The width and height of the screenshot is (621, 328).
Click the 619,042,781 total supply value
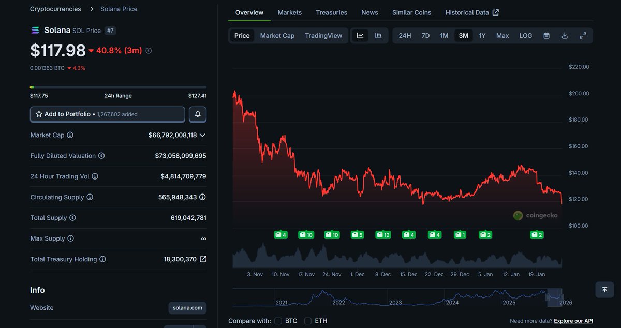pos(188,218)
